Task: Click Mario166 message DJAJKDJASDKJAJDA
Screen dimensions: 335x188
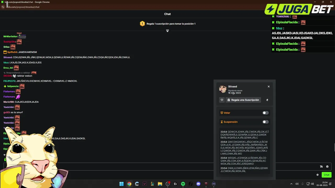Action: click(x=27, y=102)
